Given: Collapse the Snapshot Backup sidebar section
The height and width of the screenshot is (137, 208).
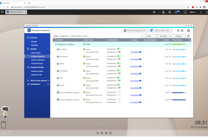Looking at the screenshot, I should pyautogui.click(x=48, y=67).
